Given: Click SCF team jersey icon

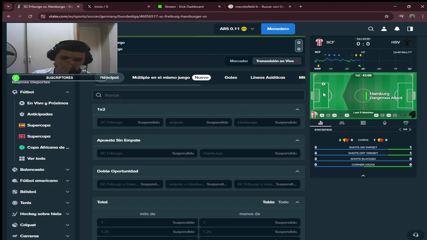Looking at the screenshot, I should point(319,42).
